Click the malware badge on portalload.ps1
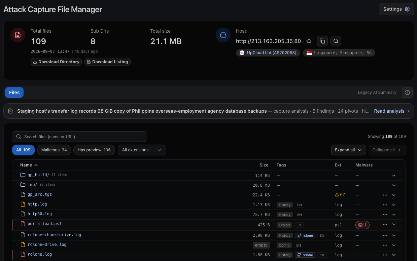This screenshot has width=417, height=261. point(362,225)
